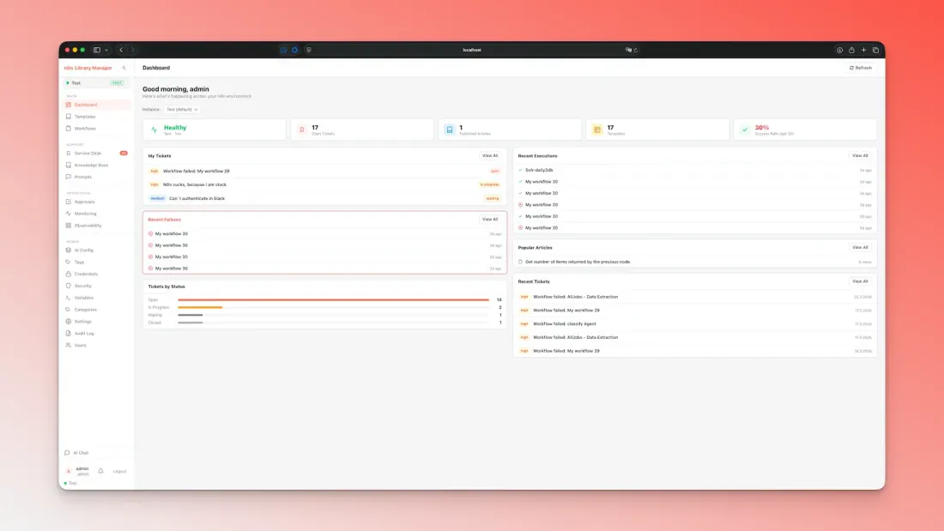Click the localhost address bar
Screen dimensions: 944x531
click(472, 50)
